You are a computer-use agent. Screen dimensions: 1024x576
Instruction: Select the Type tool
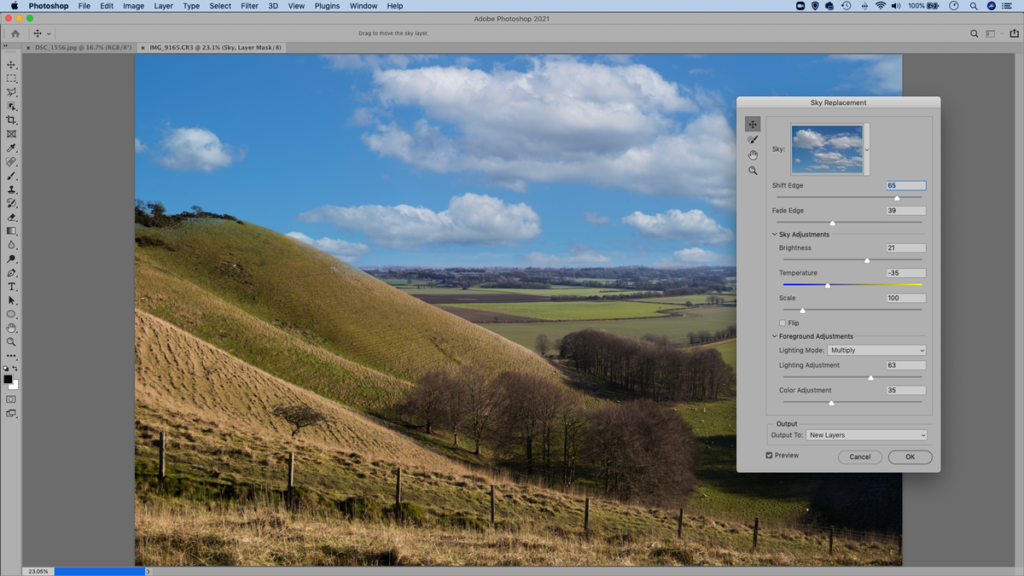[11, 287]
